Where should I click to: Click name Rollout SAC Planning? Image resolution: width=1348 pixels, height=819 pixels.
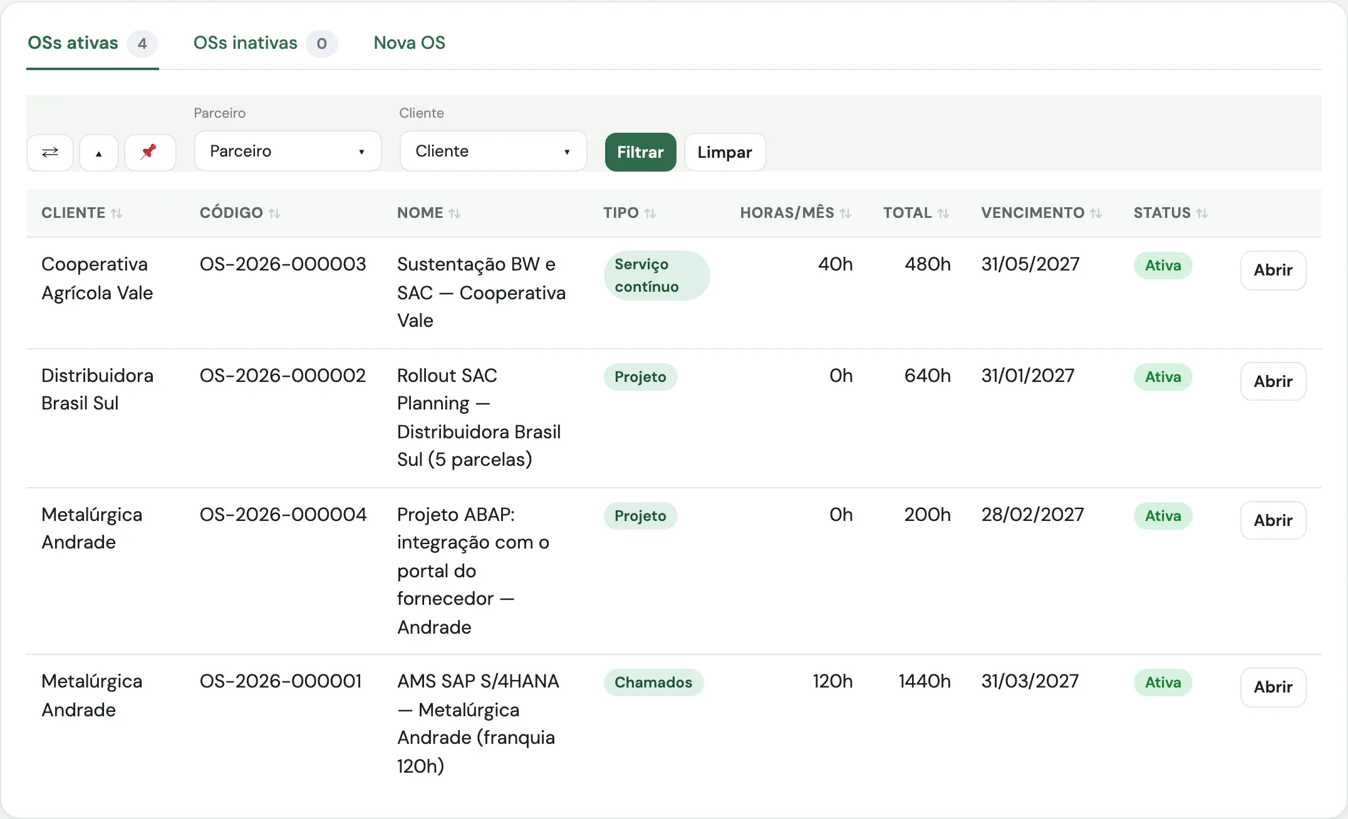(x=479, y=418)
